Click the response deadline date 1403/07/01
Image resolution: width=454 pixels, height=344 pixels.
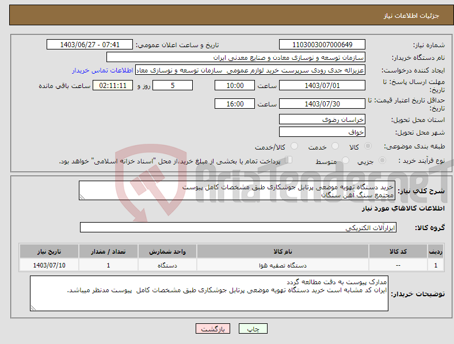coord(322,85)
